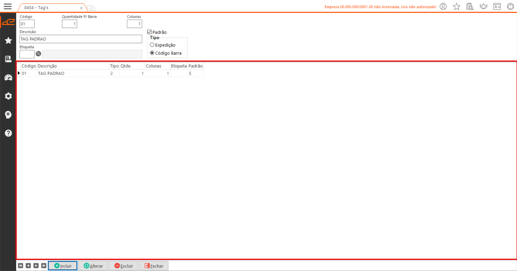Viewport: 517px width, 271px height.
Task: Click the help question mark icon
Action: point(8,133)
